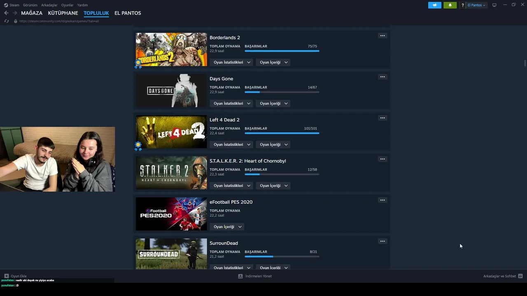This screenshot has height=296, width=527.
Task: Expand S.T.A.L.K.E.R. 2 Oyun İstatistikleri dropdown
Action: point(232,185)
